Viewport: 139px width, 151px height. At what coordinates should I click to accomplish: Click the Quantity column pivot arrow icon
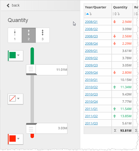click(118, 14)
